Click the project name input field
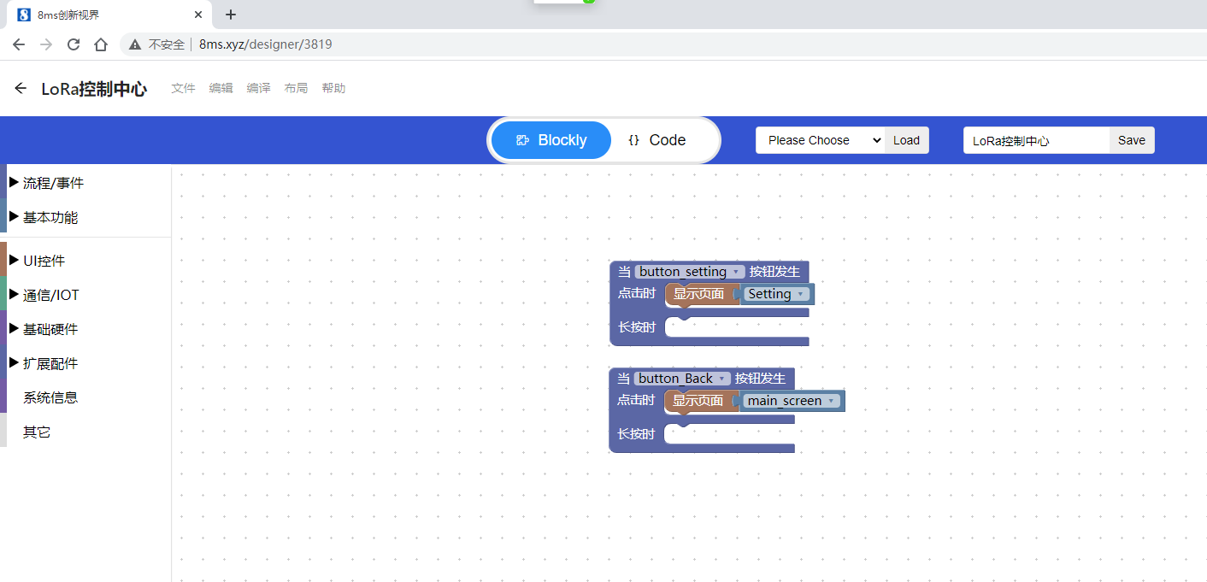The height and width of the screenshot is (582, 1207). (1036, 140)
